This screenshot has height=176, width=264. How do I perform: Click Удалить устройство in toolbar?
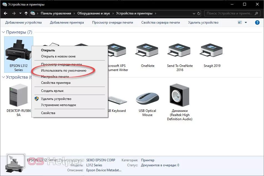pyautogui.click(x=203, y=22)
